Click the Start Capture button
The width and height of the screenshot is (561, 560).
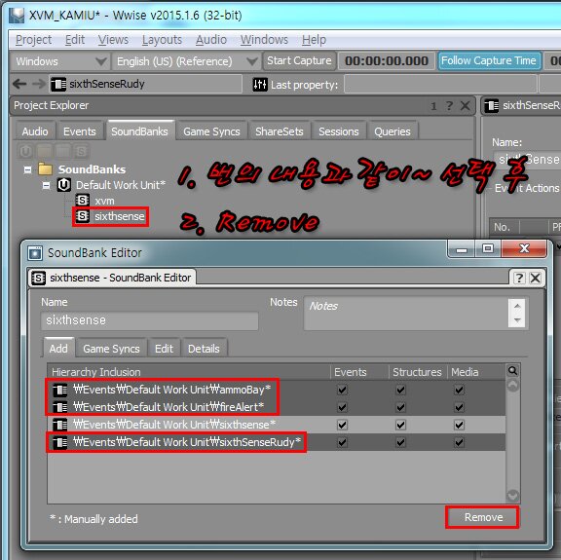(x=299, y=60)
